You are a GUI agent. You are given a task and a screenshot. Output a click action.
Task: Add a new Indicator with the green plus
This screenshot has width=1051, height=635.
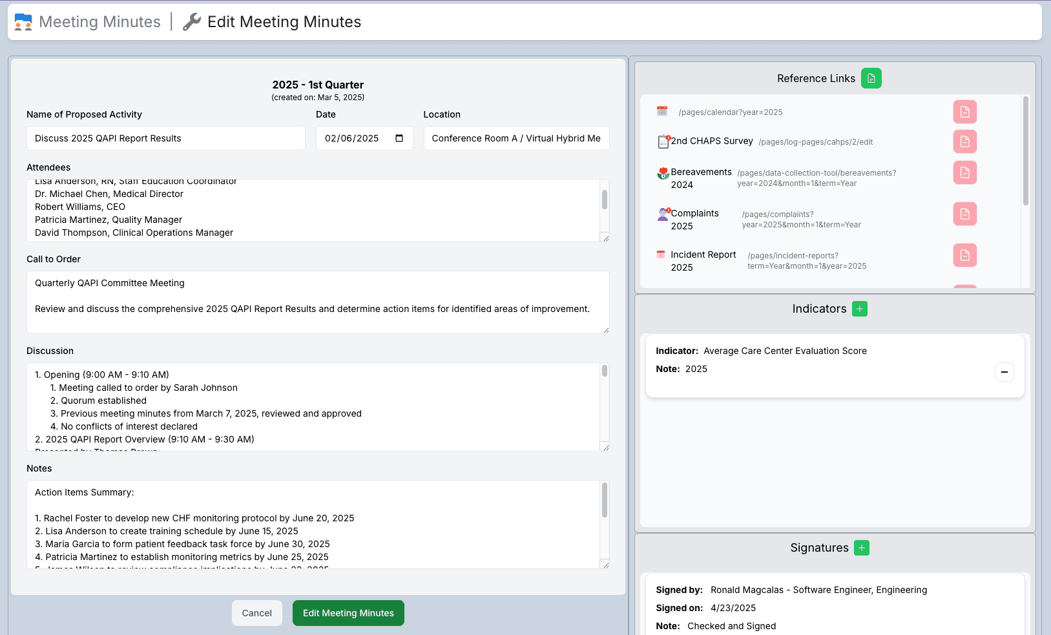(x=859, y=308)
